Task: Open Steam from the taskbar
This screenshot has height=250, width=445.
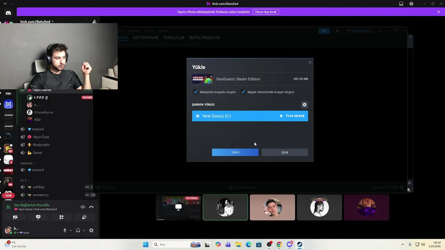Action: pos(299,244)
